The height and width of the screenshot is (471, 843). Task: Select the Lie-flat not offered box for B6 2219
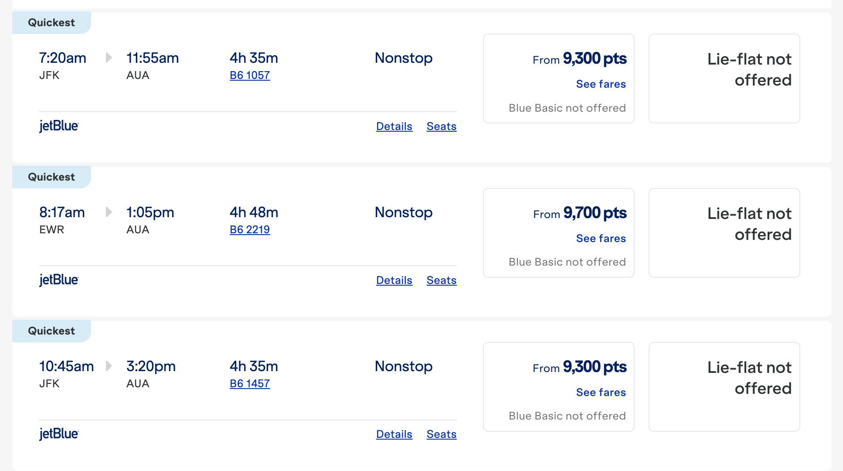point(724,233)
